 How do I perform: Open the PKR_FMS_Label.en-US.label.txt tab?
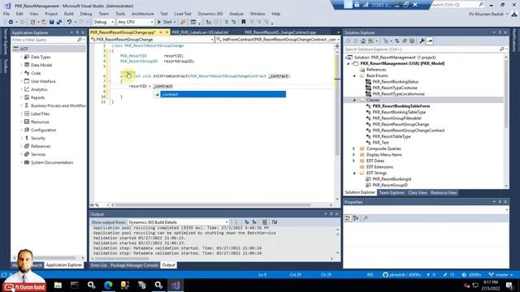200,32
